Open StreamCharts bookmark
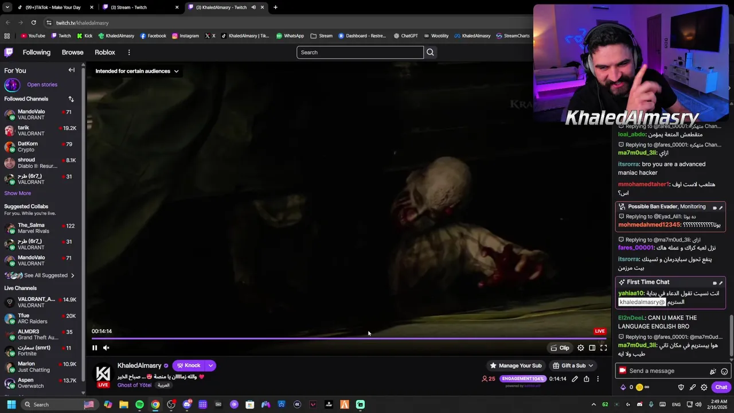734x413 pixels. tap(513, 36)
